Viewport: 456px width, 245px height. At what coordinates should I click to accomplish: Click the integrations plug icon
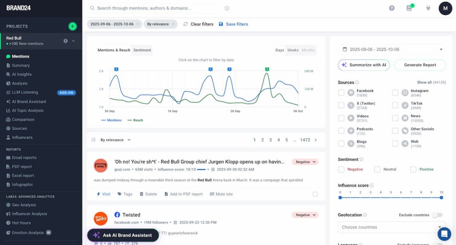428,8
